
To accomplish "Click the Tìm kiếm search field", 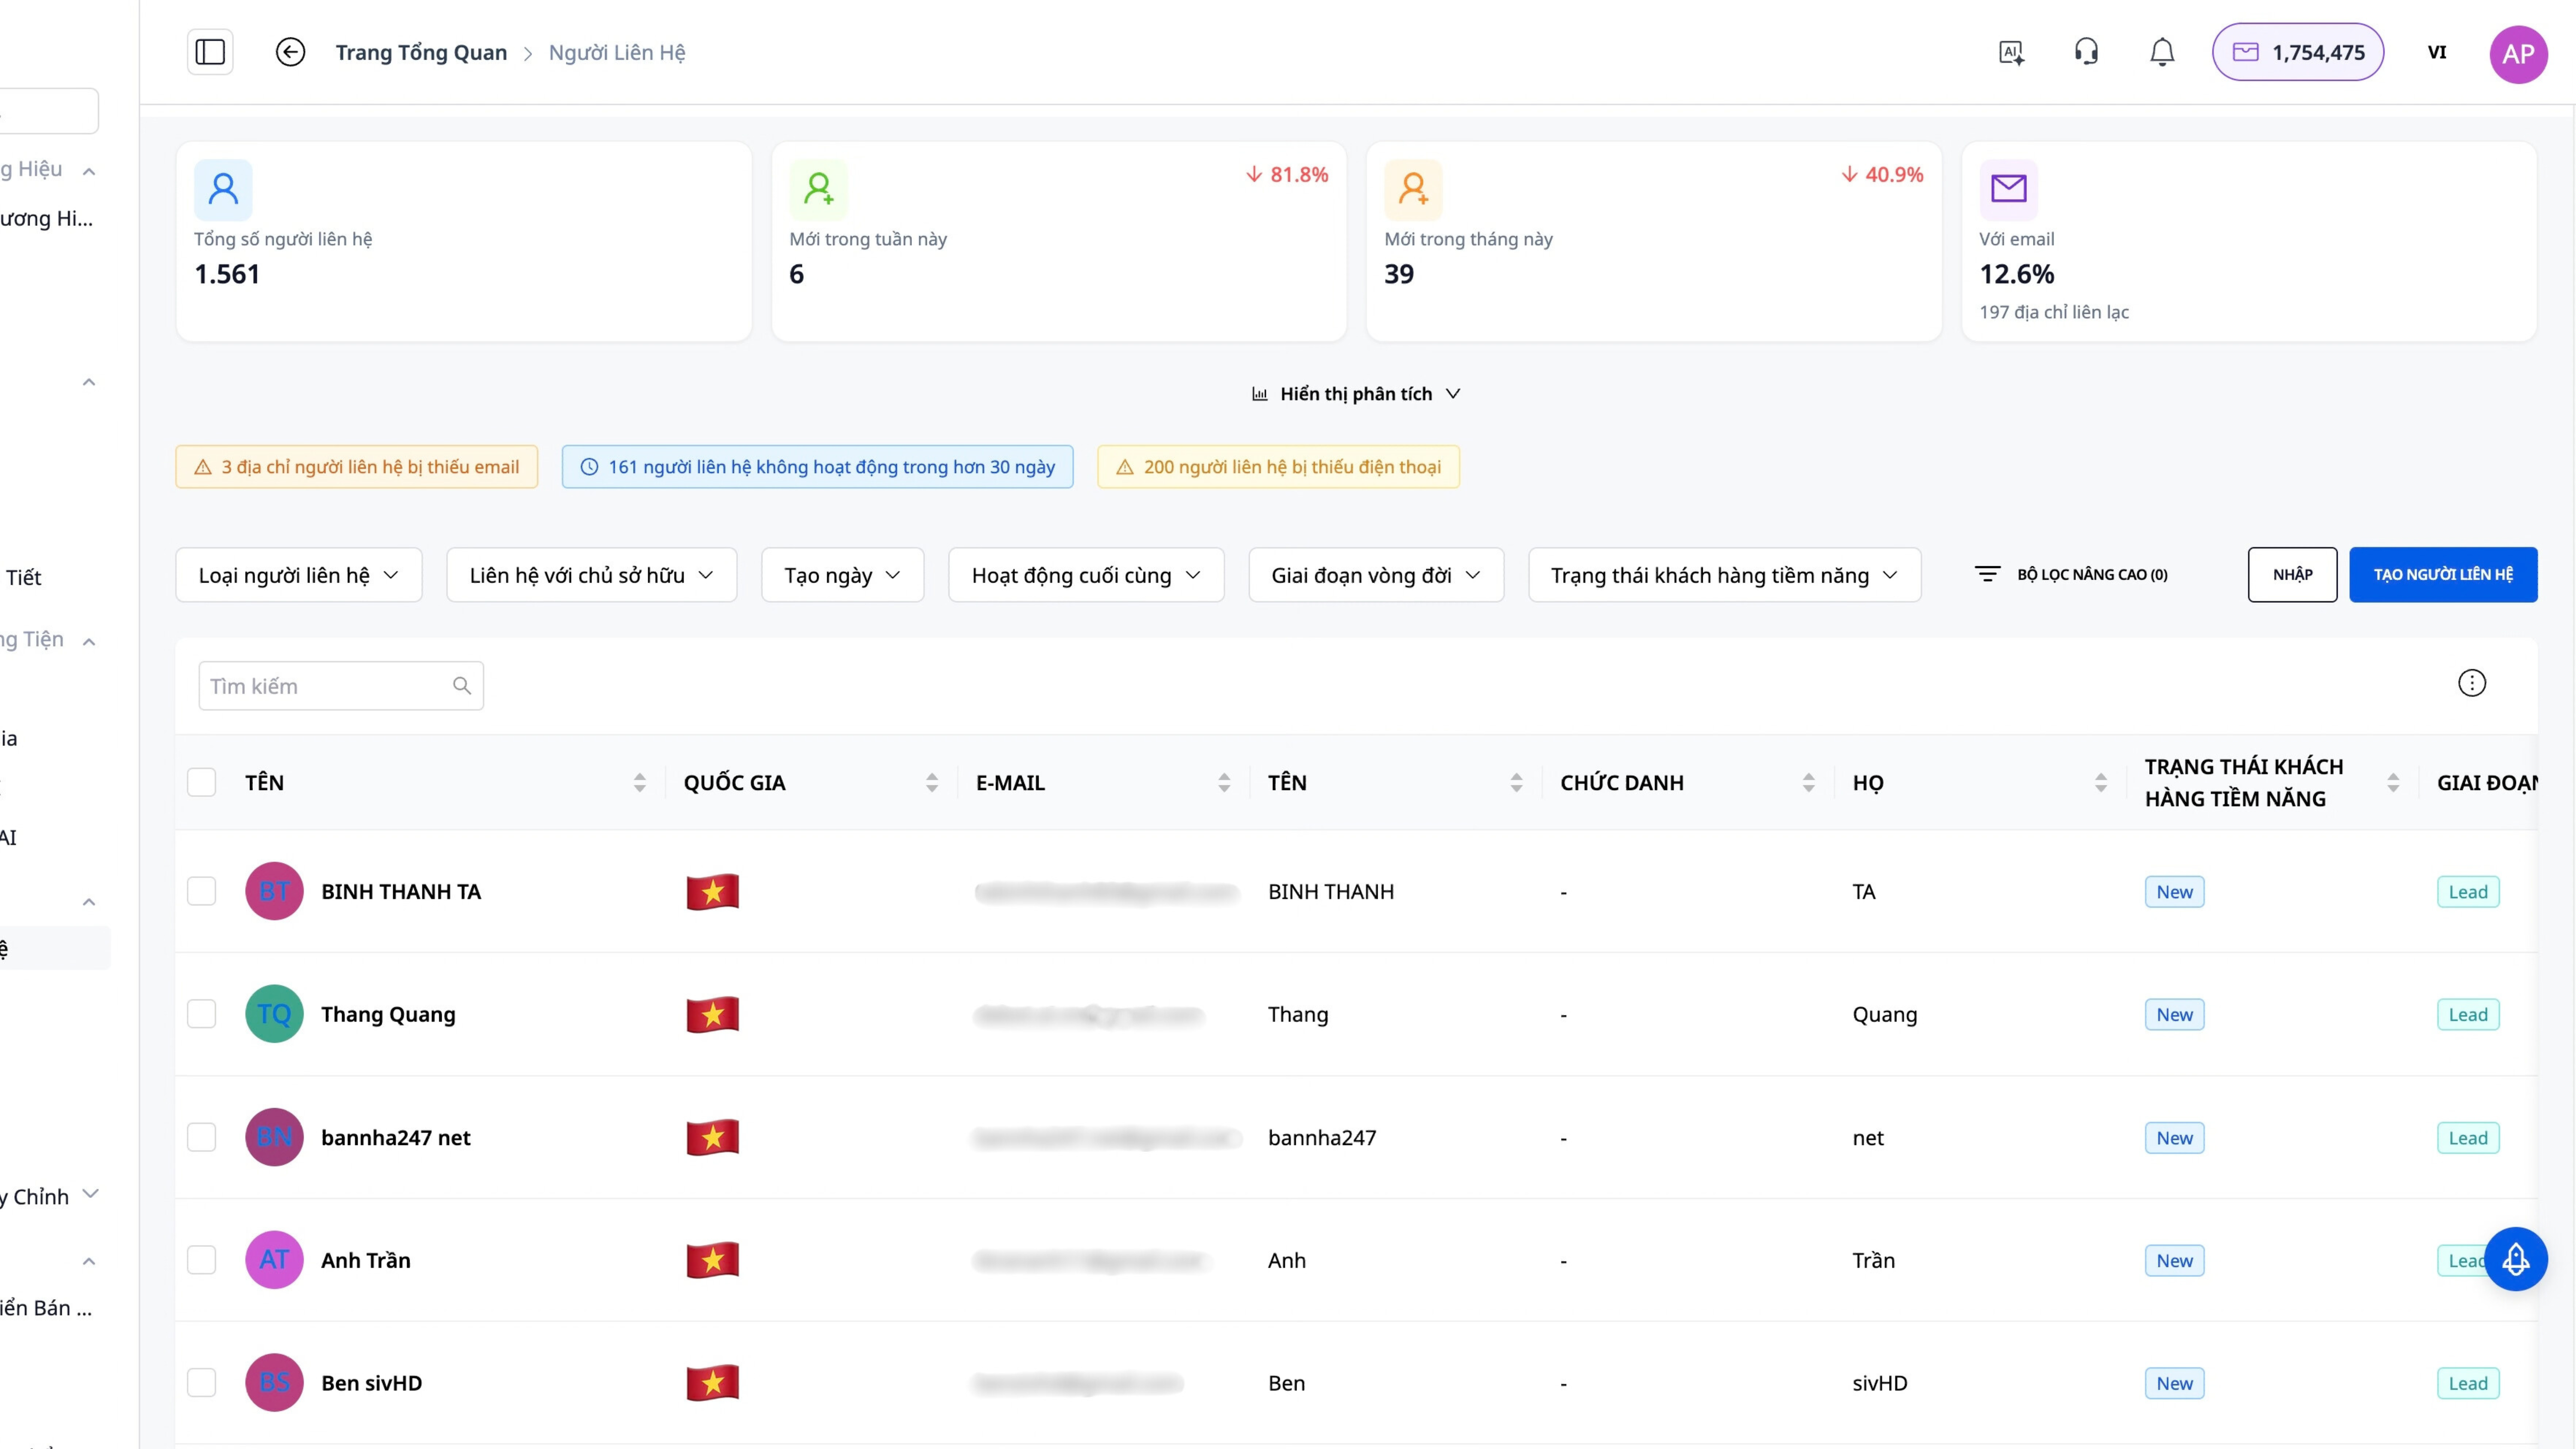I will 325,686.
